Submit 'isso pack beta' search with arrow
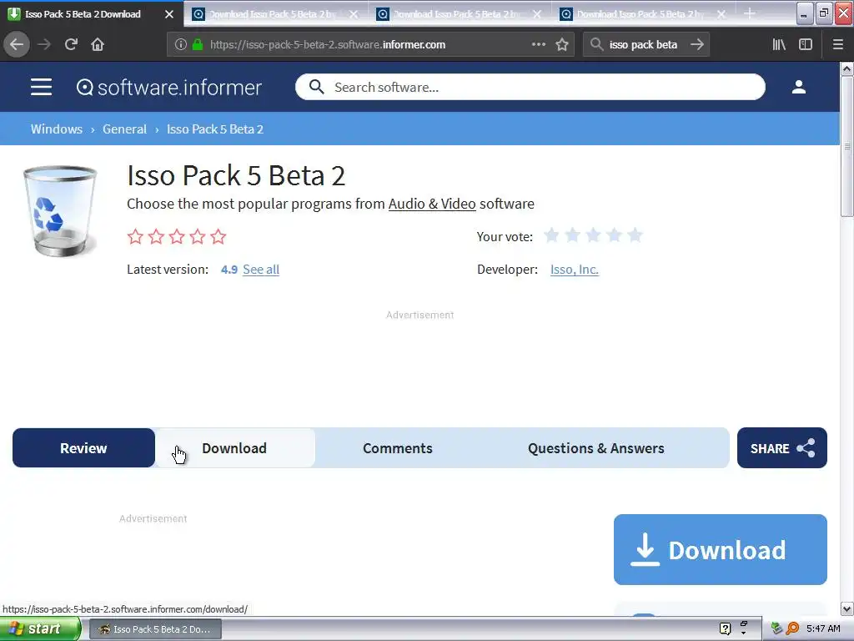The height and width of the screenshot is (641, 854). click(x=697, y=44)
